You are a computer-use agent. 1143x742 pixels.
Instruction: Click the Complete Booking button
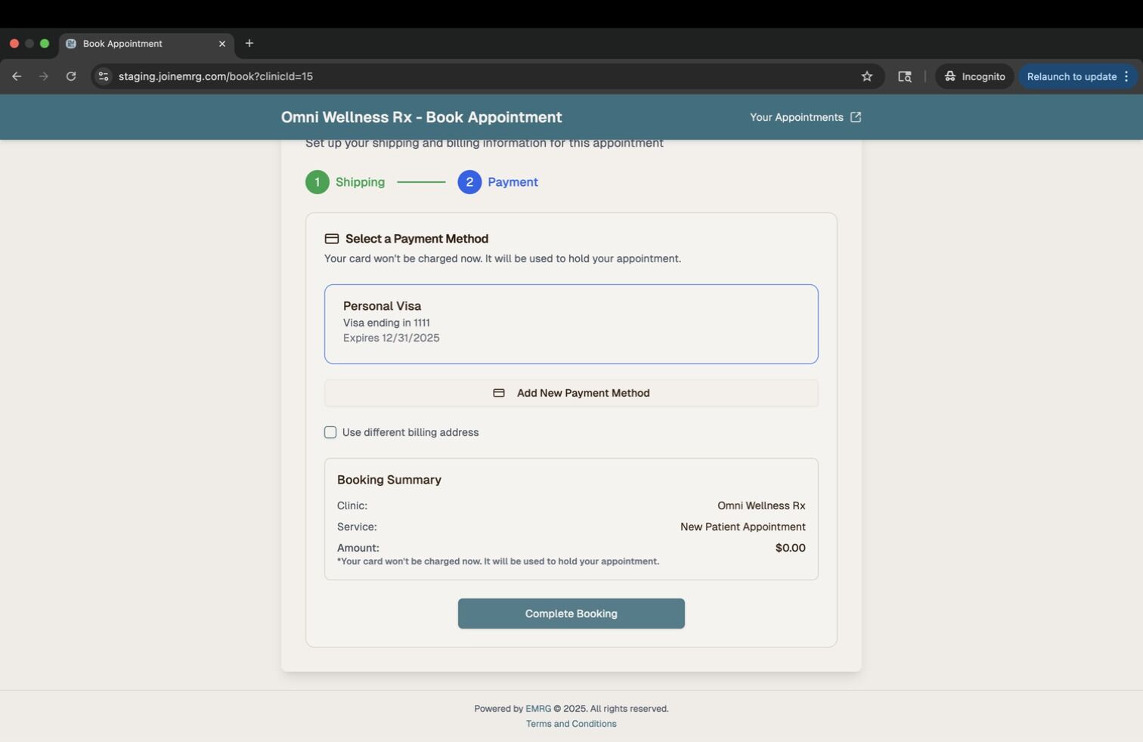571,614
